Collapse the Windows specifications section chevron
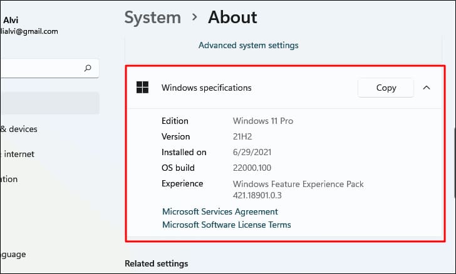 click(427, 88)
